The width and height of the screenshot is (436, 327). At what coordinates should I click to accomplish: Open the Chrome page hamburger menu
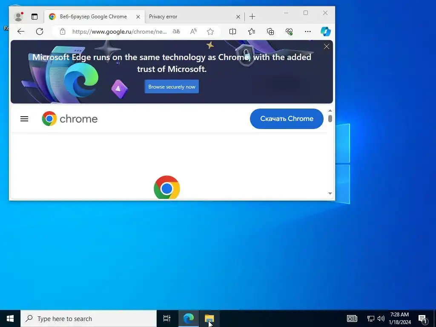pos(24,119)
